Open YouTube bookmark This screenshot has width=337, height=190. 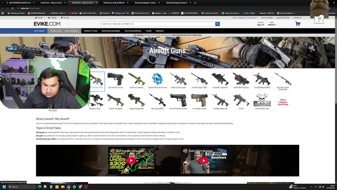pos(73,13)
